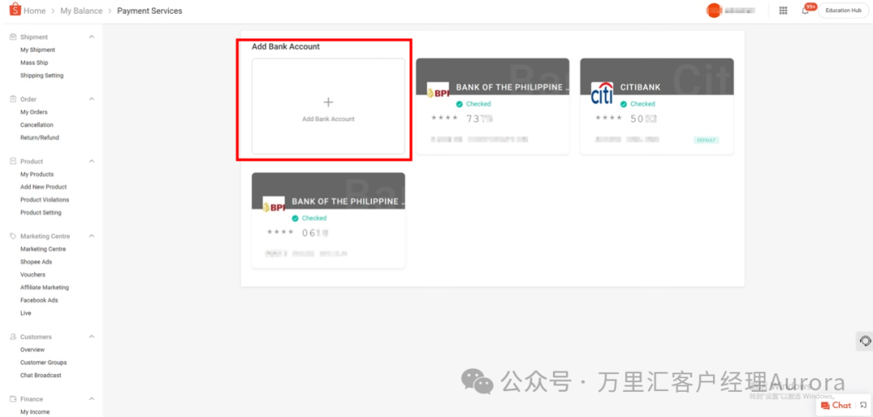Open the Education Hub button
Image resolution: width=873 pixels, height=417 pixels.
pyautogui.click(x=843, y=11)
